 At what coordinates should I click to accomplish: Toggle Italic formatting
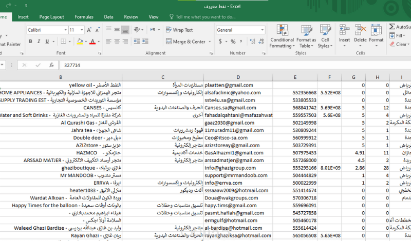point(39,42)
